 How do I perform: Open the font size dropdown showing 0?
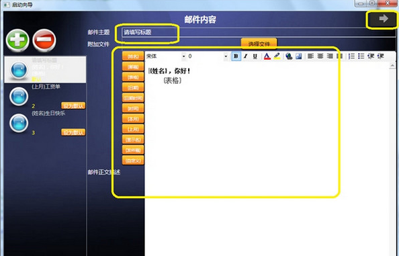tap(208, 56)
